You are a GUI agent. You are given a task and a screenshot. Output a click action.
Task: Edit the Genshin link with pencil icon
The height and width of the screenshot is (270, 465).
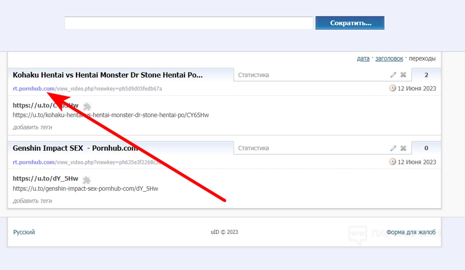[x=393, y=148]
